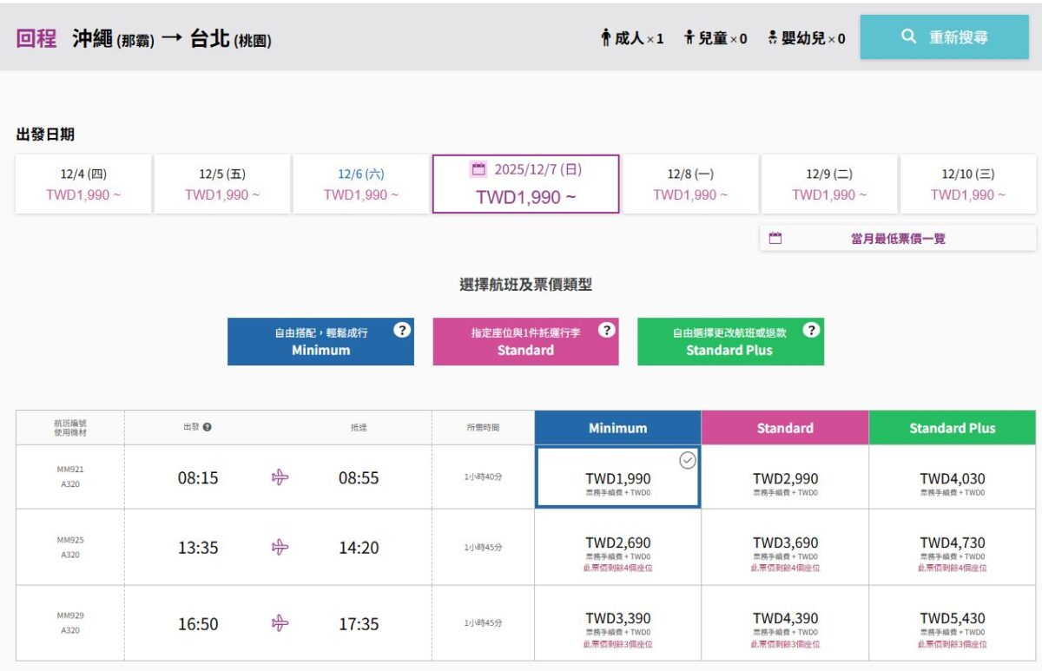This screenshot has width=1042, height=671.
Task: Click the 出發日期 heading
Action: [45, 135]
